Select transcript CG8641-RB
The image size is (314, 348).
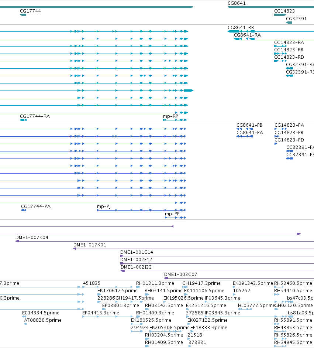click(241, 28)
